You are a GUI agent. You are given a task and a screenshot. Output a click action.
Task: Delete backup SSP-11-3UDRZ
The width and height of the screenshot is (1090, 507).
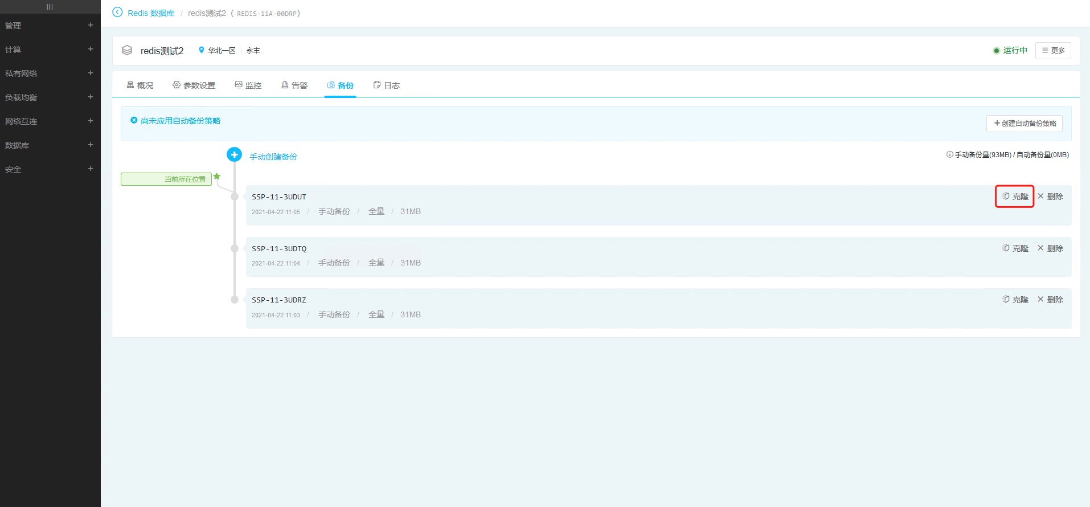tap(1051, 300)
